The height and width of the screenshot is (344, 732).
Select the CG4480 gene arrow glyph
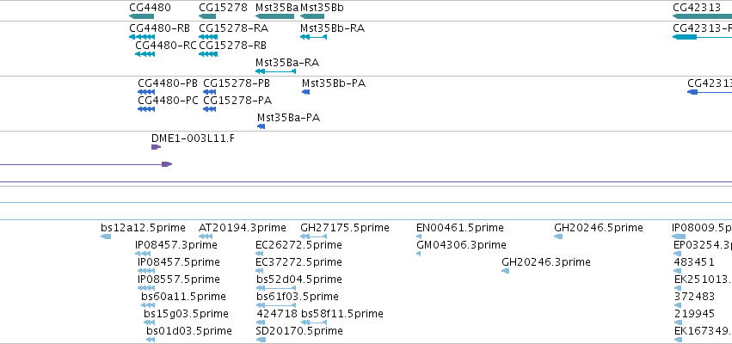pos(141,16)
